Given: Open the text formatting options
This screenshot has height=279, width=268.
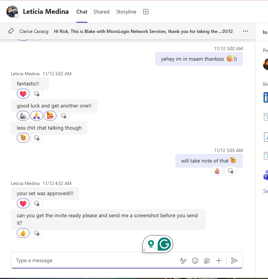Looking at the screenshot, I should pyautogui.click(x=183, y=261).
